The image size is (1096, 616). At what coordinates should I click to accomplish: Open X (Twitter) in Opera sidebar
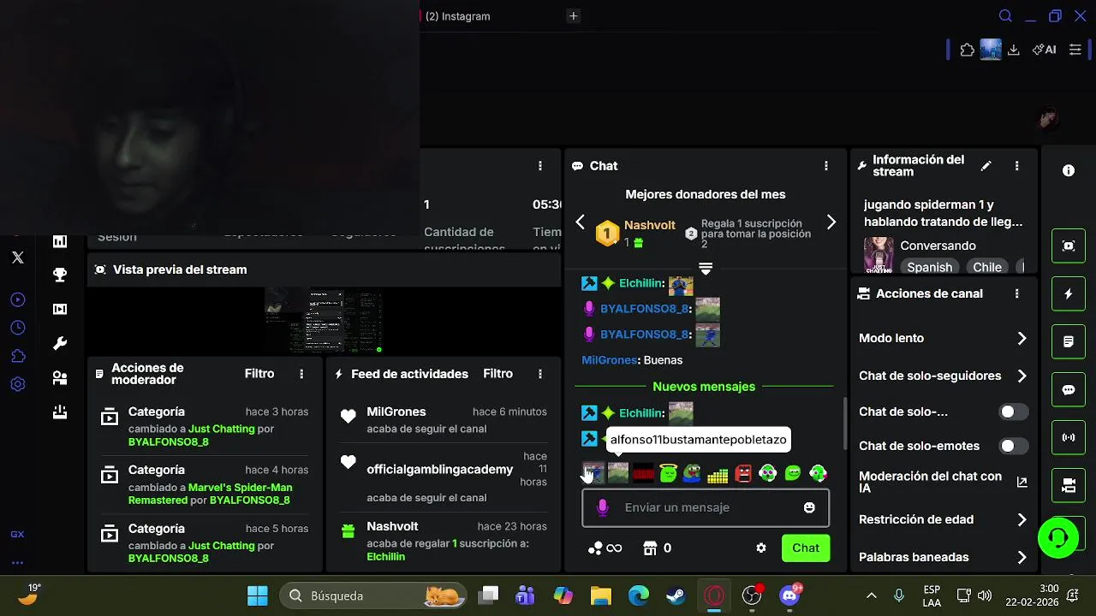point(17,257)
